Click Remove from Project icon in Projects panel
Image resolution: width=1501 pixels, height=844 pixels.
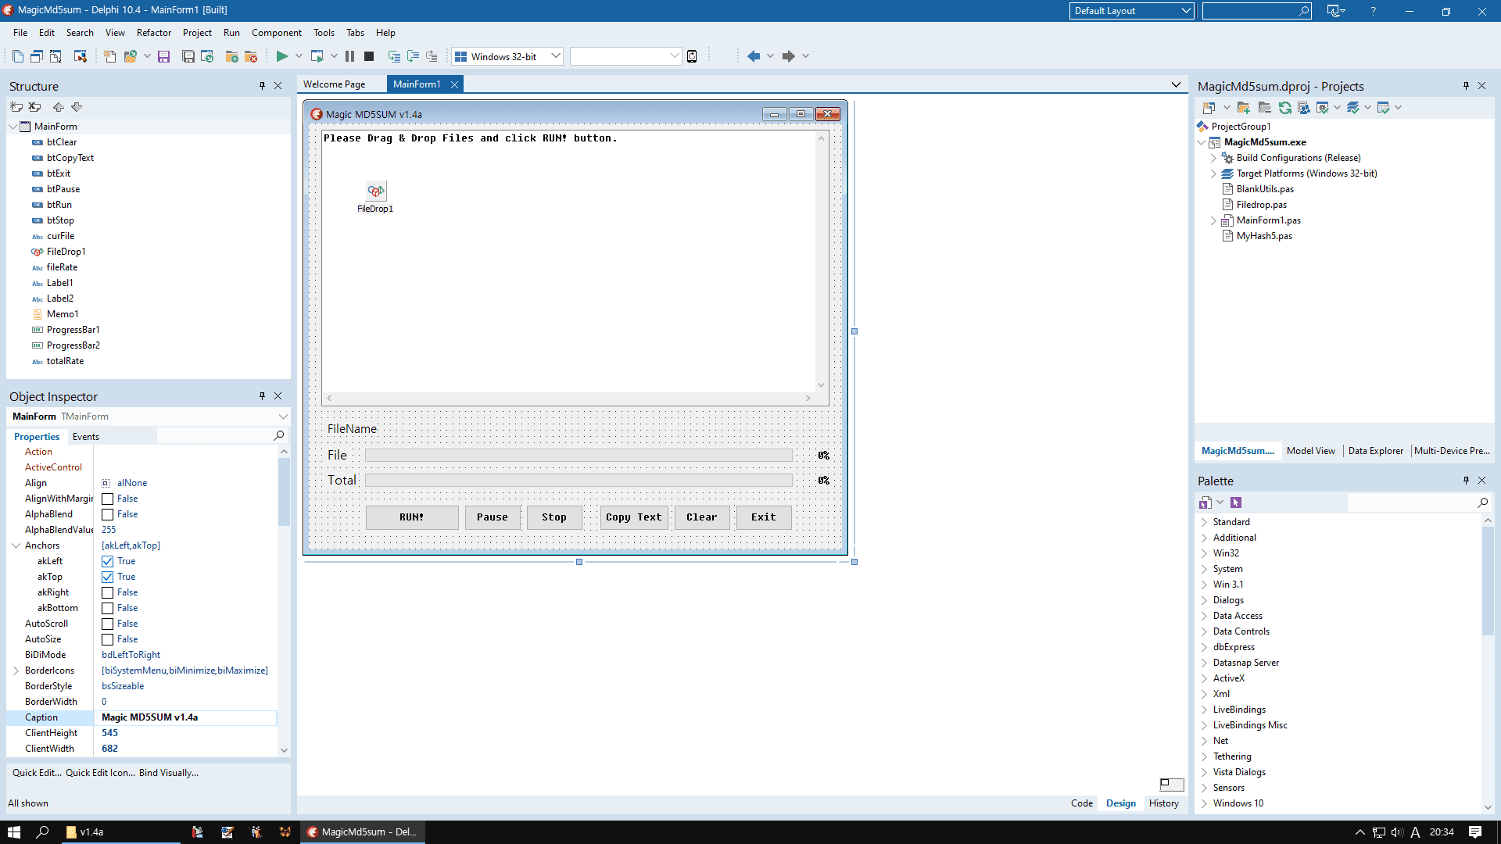1264,108
